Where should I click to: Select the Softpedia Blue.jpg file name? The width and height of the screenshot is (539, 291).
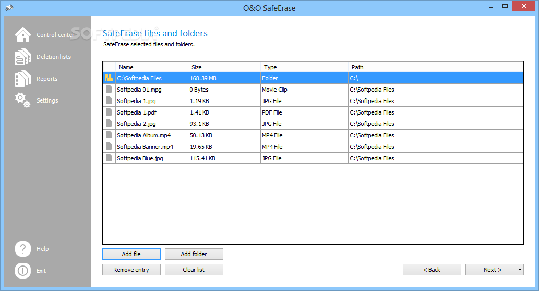click(x=140, y=158)
